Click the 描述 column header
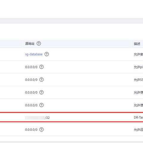This screenshot has height=143, width=143. click(x=137, y=44)
